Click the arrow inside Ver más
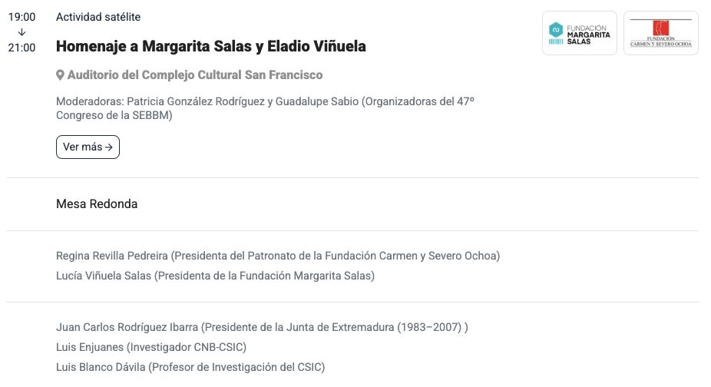 [109, 147]
